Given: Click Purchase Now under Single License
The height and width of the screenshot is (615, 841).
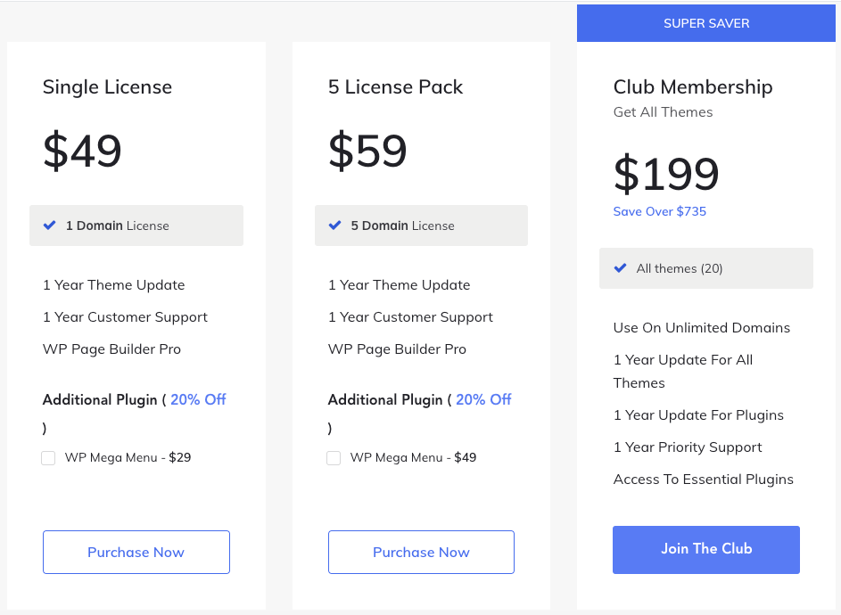Looking at the screenshot, I should [x=136, y=553].
